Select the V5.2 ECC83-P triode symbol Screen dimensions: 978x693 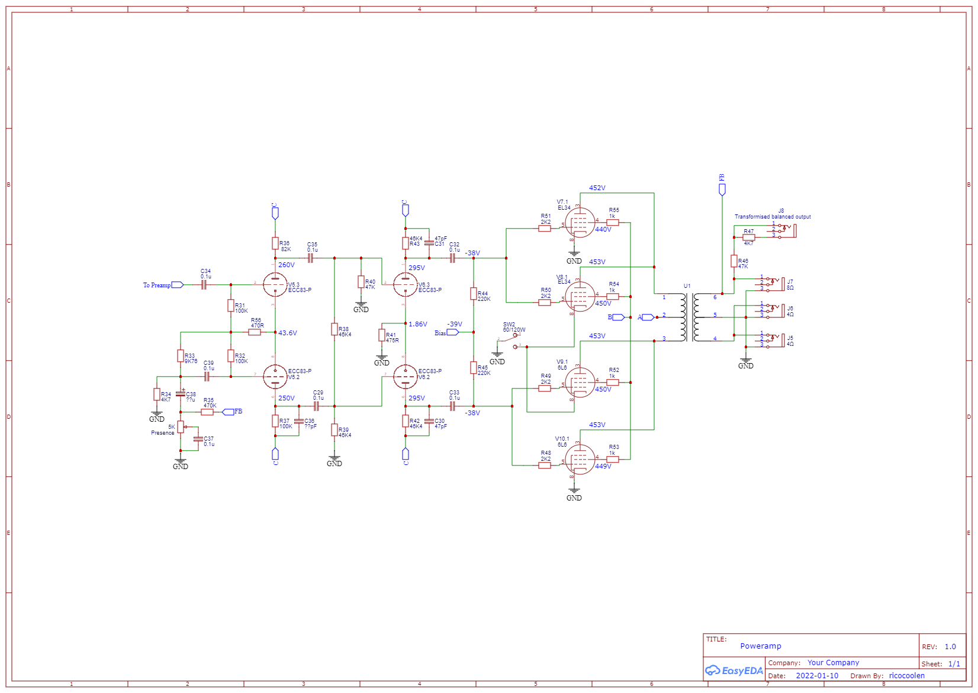275,376
